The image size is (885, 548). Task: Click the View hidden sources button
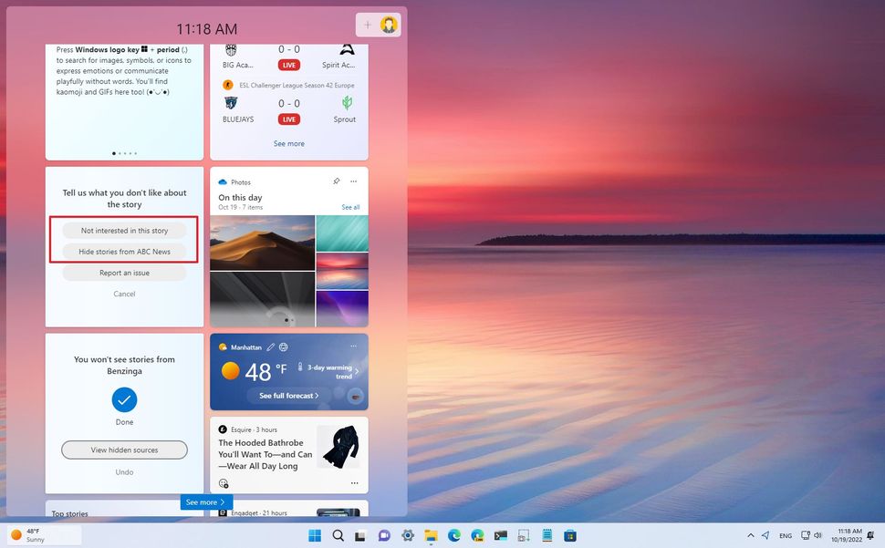pos(124,450)
